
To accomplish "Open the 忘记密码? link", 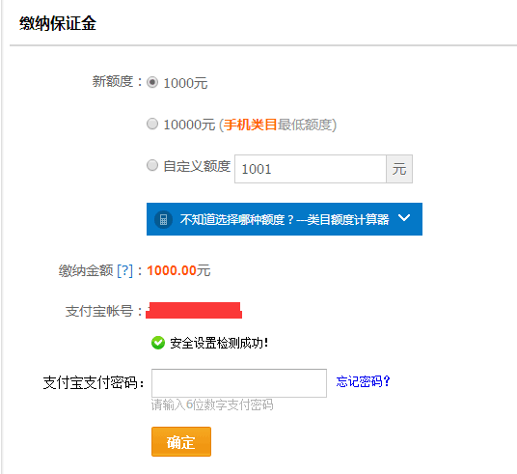I will pyautogui.click(x=363, y=381).
